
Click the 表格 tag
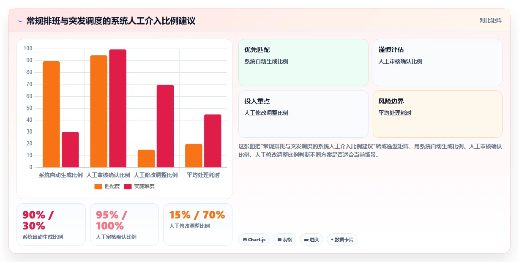click(284, 240)
